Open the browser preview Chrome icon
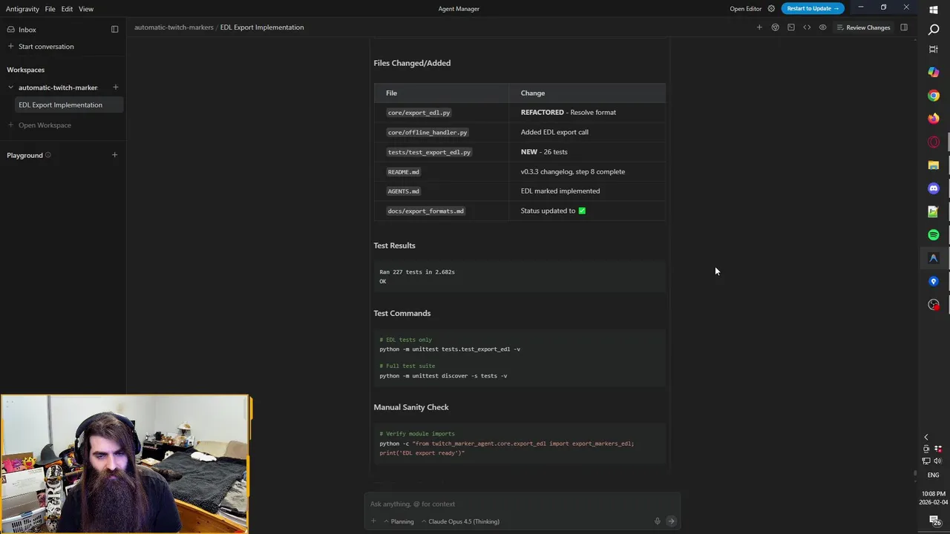 coord(775,27)
